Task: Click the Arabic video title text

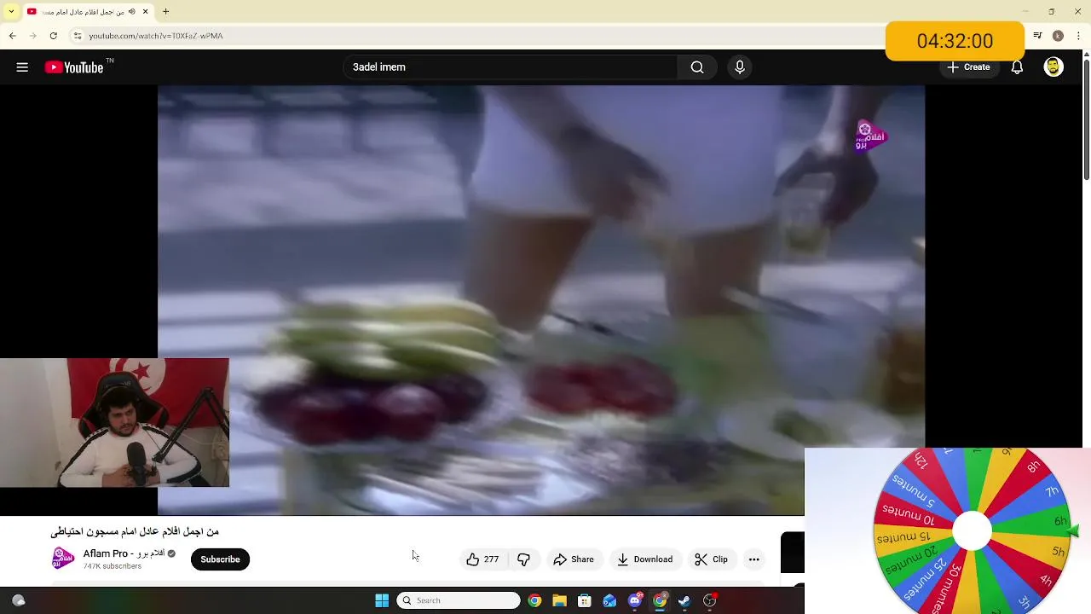Action: point(135,531)
